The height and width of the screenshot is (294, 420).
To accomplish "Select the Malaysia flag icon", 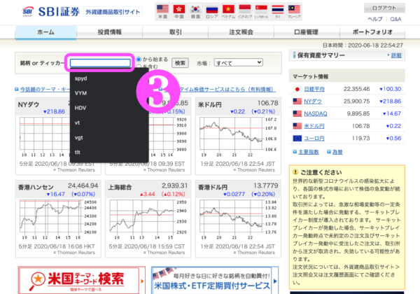I will click(x=294, y=11).
